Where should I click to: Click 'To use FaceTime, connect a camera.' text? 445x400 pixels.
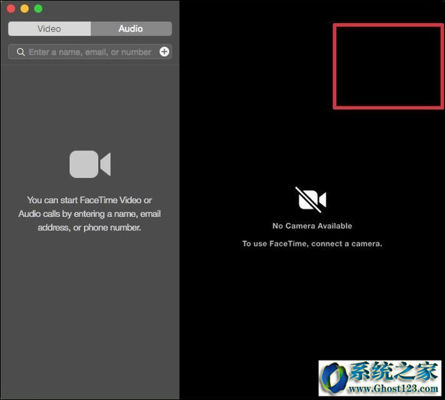coord(312,244)
